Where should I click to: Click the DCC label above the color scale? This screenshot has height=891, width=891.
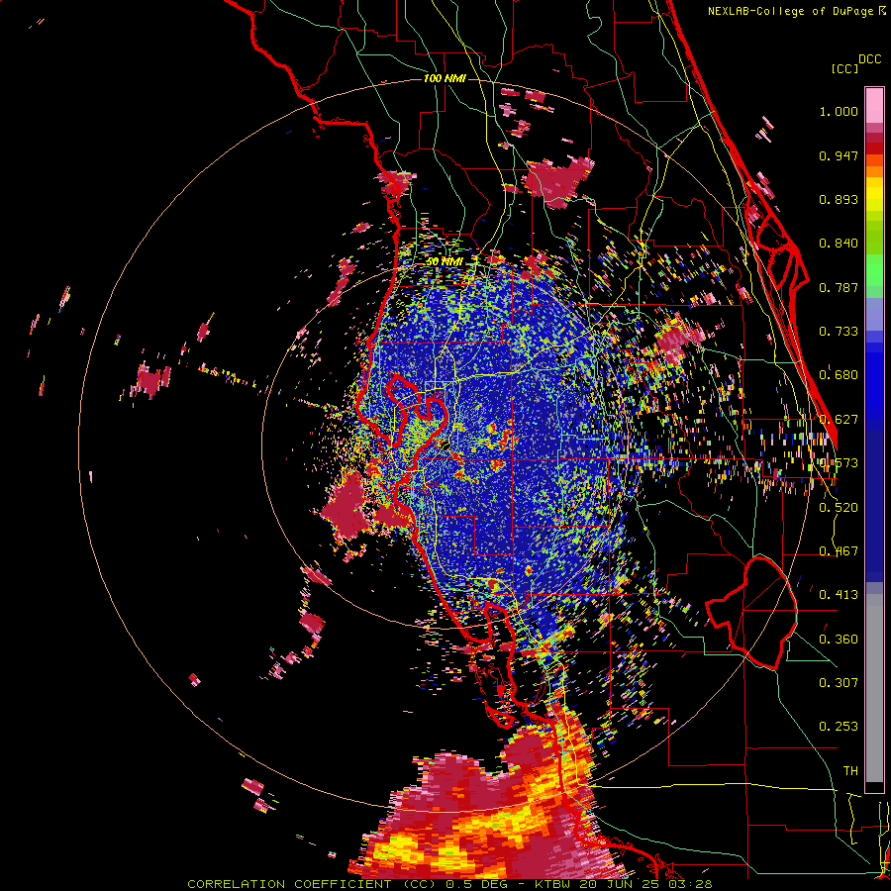tap(869, 59)
